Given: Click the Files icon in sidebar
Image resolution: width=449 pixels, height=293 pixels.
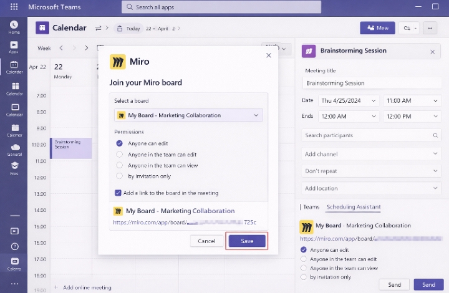Looking at the screenshot, I should [x=14, y=167].
